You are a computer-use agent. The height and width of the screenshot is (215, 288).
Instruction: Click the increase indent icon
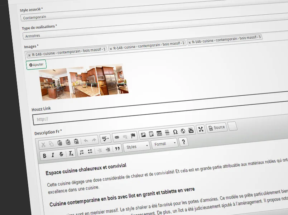(108, 150)
